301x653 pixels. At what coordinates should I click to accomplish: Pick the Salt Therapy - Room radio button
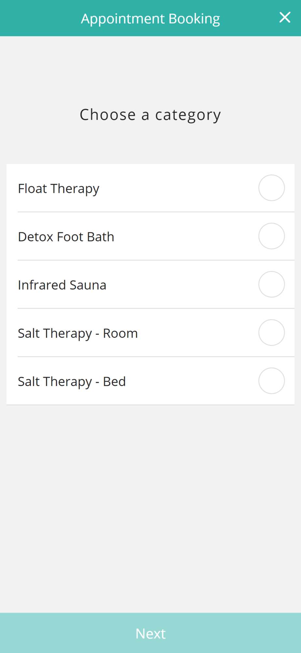point(271,332)
